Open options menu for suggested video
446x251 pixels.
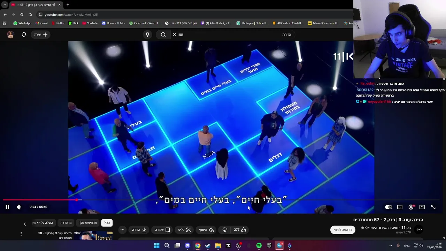pyautogui.click(x=21, y=234)
